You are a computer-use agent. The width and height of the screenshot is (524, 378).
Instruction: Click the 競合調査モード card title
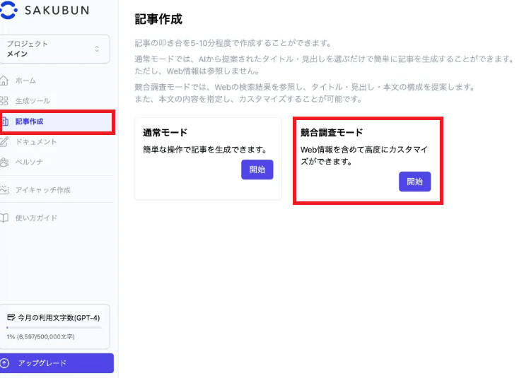332,133
